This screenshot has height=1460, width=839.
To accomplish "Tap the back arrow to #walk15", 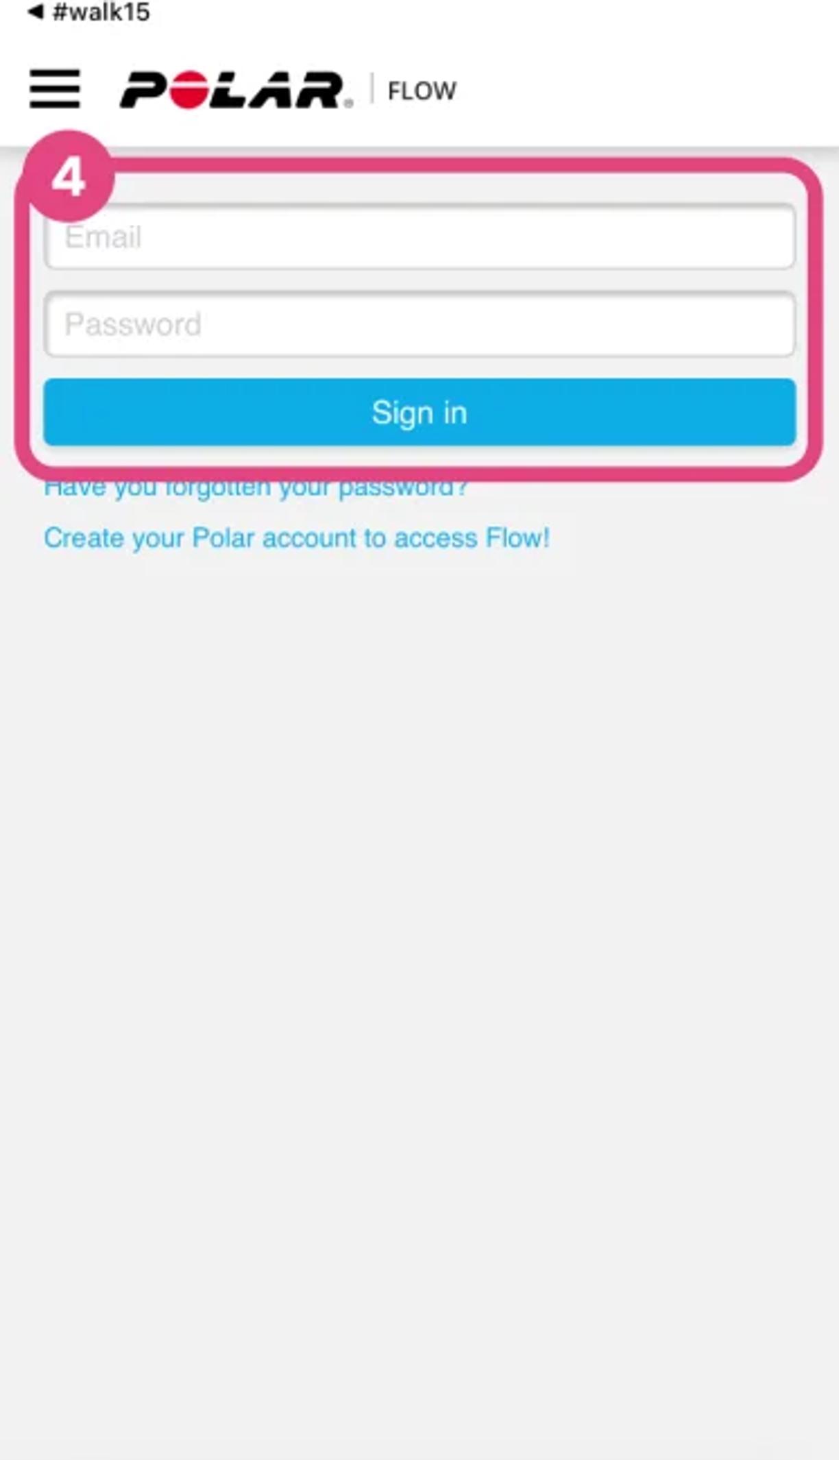I will 36,11.
